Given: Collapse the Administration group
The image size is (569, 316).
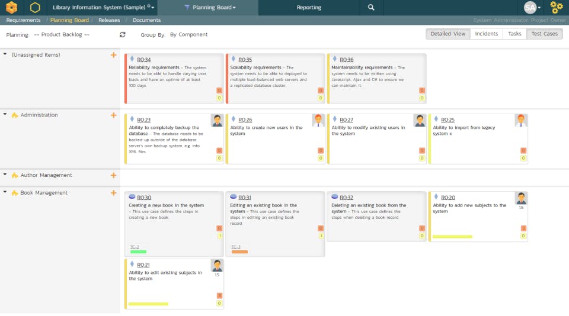Looking at the screenshot, I should (5, 115).
